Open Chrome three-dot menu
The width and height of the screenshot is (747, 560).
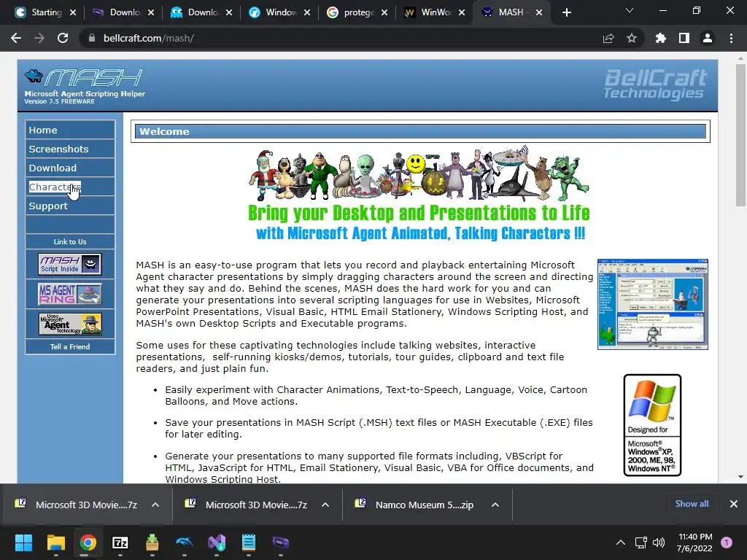pyautogui.click(x=731, y=38)
